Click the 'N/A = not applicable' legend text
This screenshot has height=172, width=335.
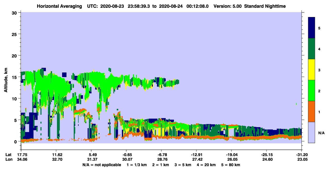point(102,165)
